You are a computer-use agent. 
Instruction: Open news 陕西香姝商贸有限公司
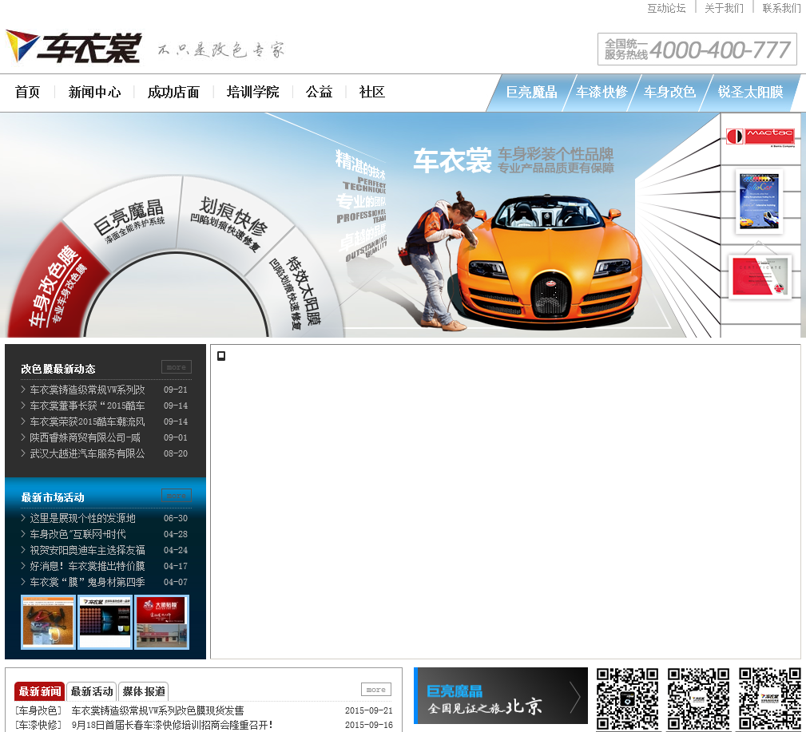coord(85,437)
